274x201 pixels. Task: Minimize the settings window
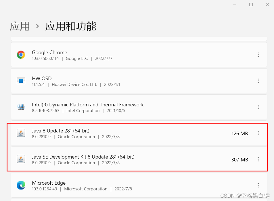coord(235,5)
